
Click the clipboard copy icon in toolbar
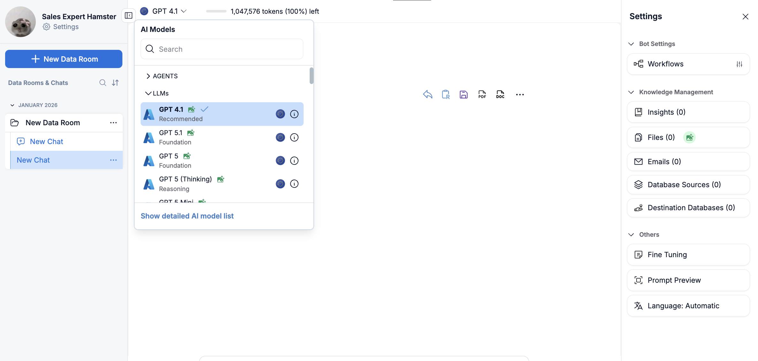[445, 95]
